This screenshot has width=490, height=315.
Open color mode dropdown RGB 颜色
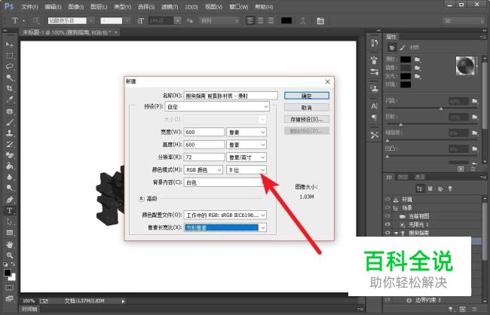click(x=204, y=170)
